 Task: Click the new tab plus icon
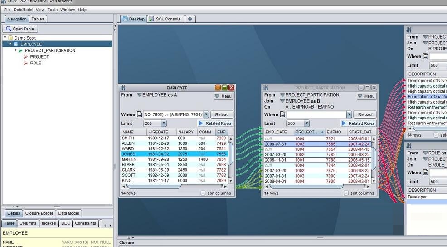pyautogui.click(x=190, y=19)
